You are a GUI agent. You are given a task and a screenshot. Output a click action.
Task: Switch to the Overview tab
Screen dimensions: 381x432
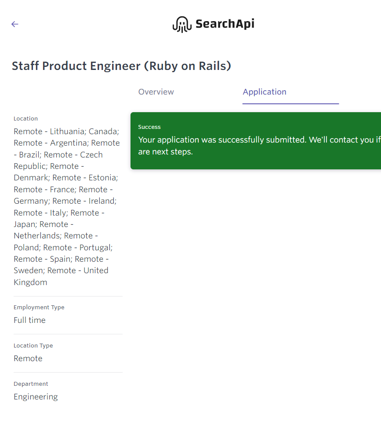(156, 92)
